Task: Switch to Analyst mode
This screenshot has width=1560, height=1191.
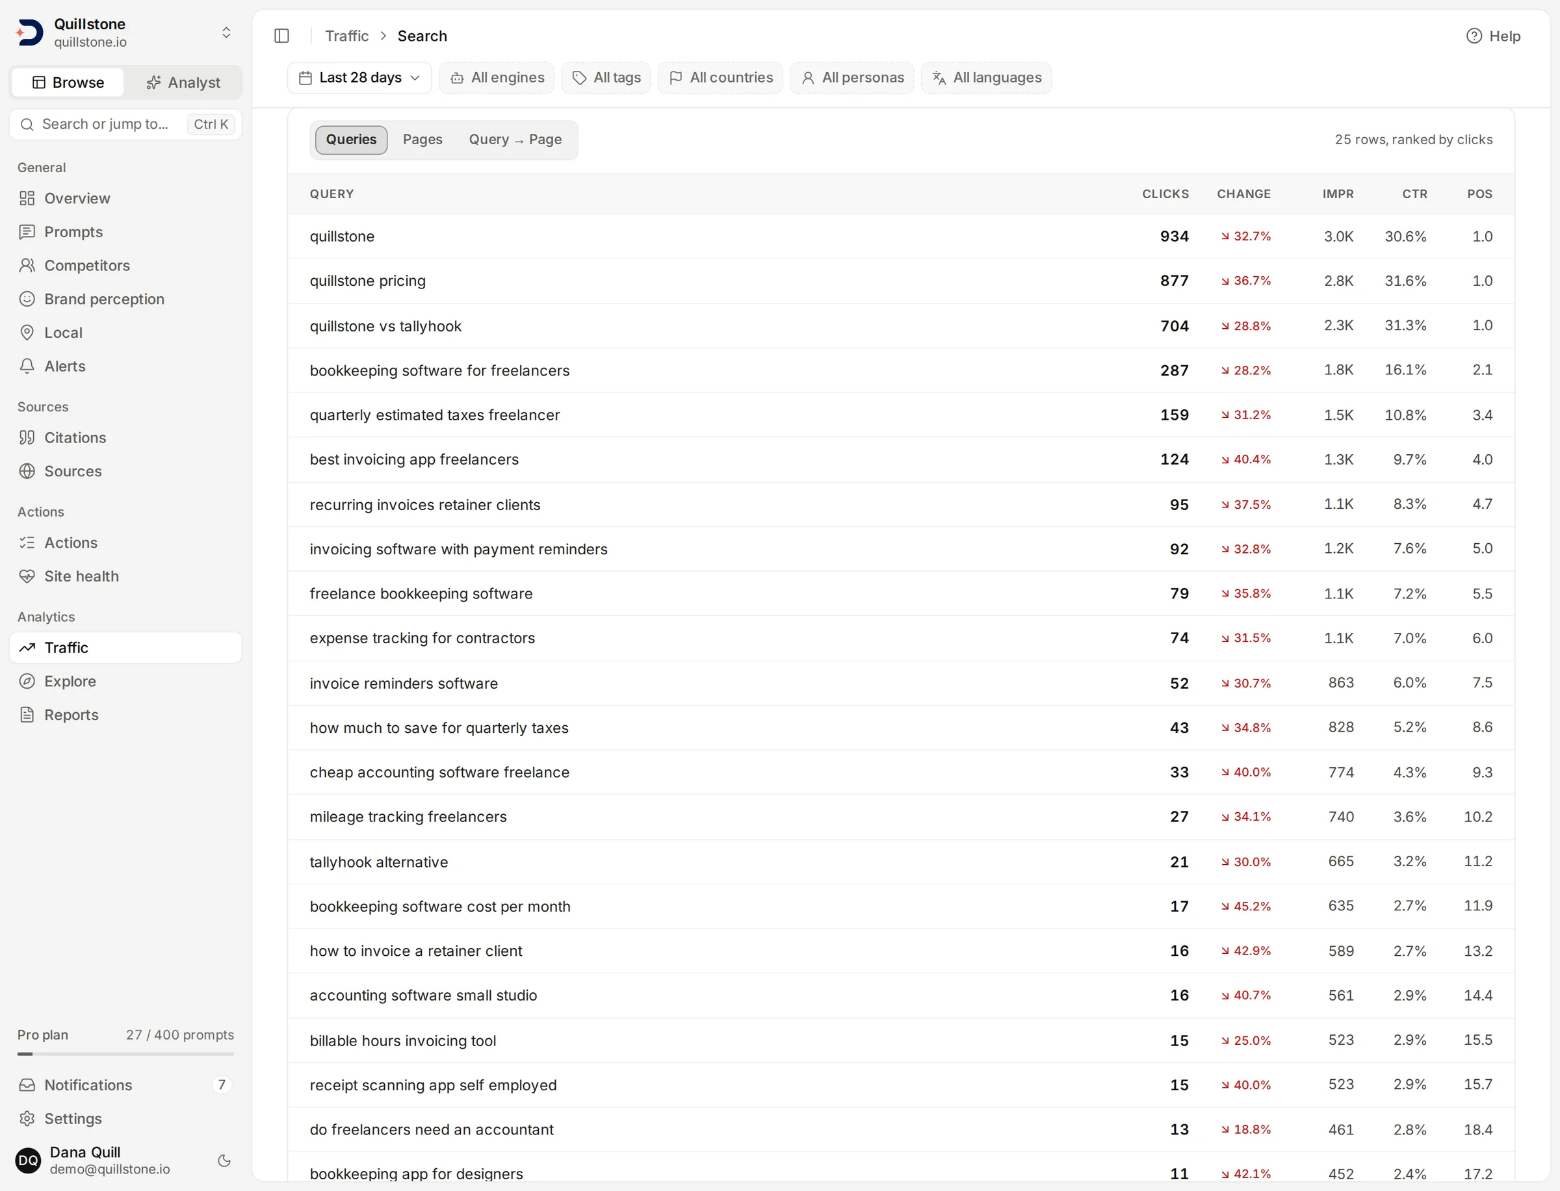Action: (x=183, y=83)
